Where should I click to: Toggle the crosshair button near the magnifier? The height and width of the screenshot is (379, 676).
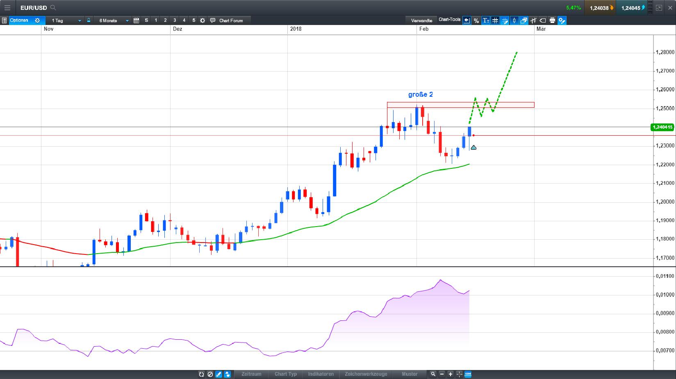pyautogui.click(x=460, y=374)
